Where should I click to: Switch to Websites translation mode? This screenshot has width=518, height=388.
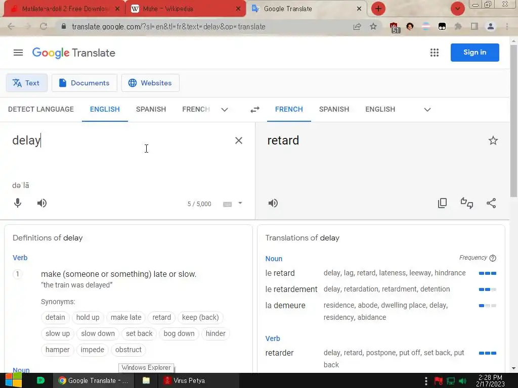pyautogui.click(x=150, y=83)
